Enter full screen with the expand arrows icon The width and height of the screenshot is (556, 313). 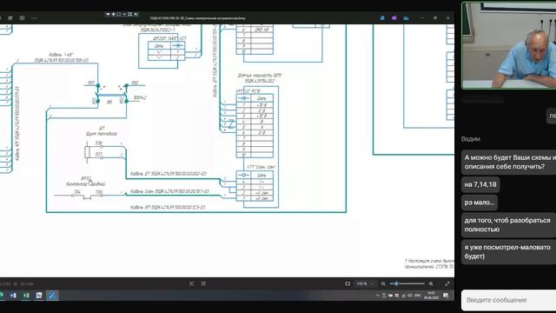pyautogui.click(x=447, y=283)
